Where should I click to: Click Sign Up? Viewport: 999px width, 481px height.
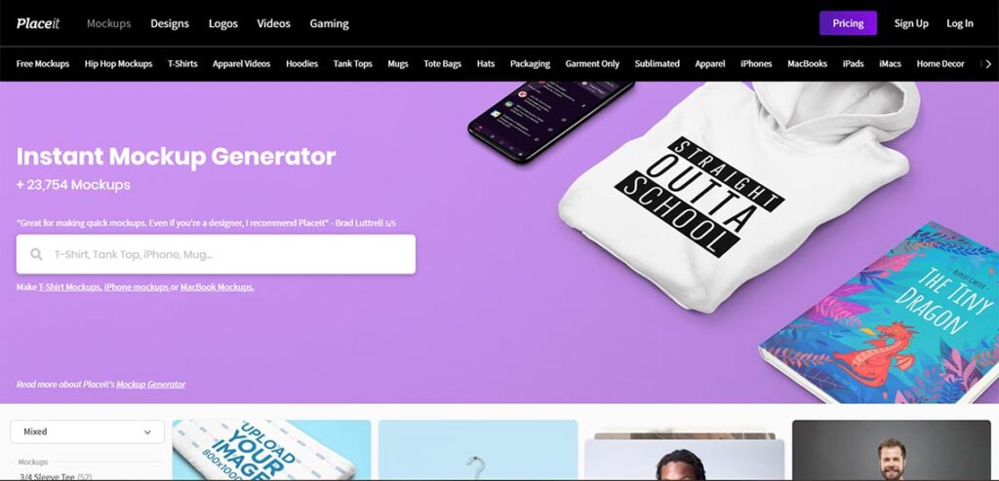tap(911, 23)
